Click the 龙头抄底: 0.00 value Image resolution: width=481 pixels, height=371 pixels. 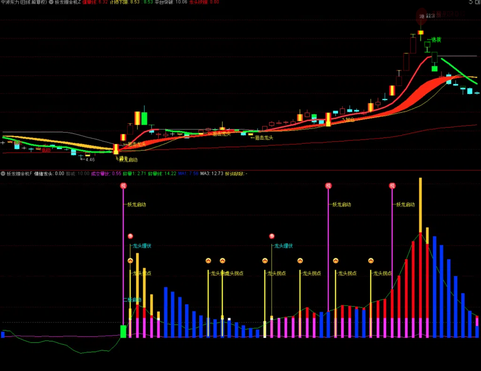204,2
